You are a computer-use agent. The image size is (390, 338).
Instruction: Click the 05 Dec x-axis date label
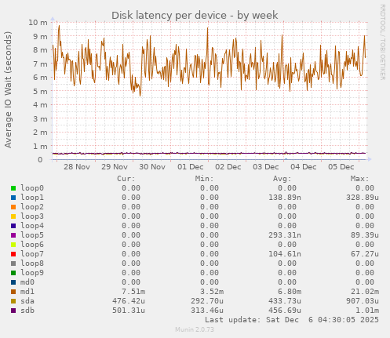tap(341, 167)
